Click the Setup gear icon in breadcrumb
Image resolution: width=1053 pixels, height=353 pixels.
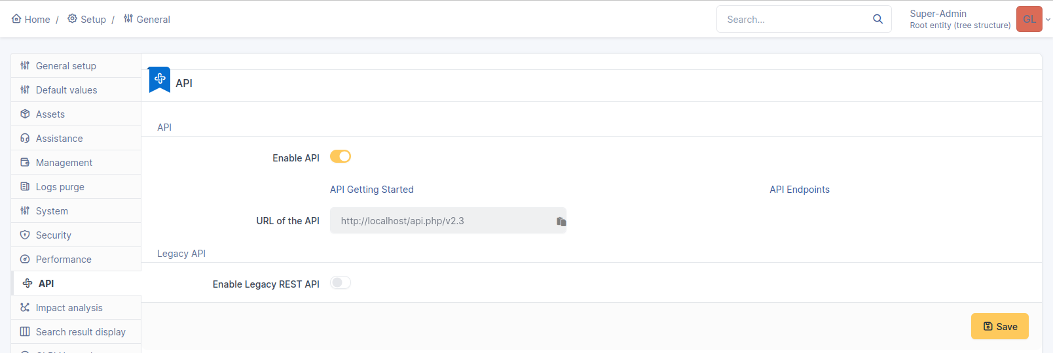coord(72,19)
